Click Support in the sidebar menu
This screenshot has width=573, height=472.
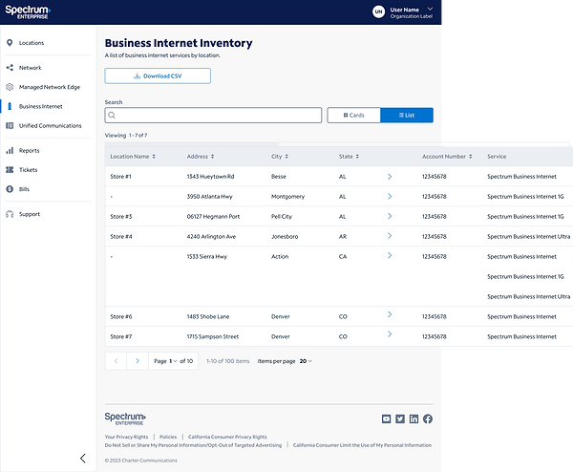pos(30,214)
